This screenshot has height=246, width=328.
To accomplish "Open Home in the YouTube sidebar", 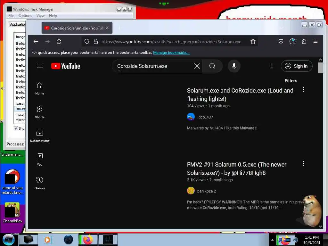I will 40,89.
